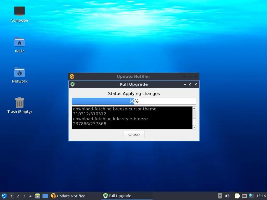Switch to workspace 4
The width and height of the screenshot is (267, 200).
tap(31, 196)
